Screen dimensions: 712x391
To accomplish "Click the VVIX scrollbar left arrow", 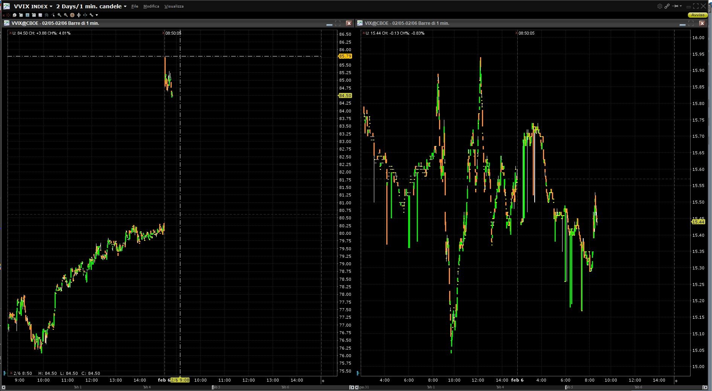I will tap(4, 387).
